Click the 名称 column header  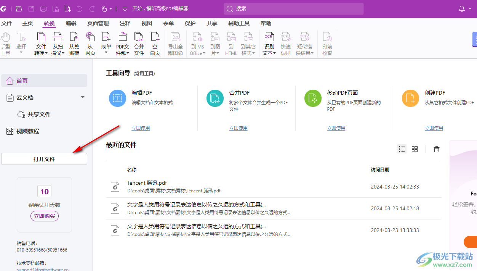tap(132, 170)
